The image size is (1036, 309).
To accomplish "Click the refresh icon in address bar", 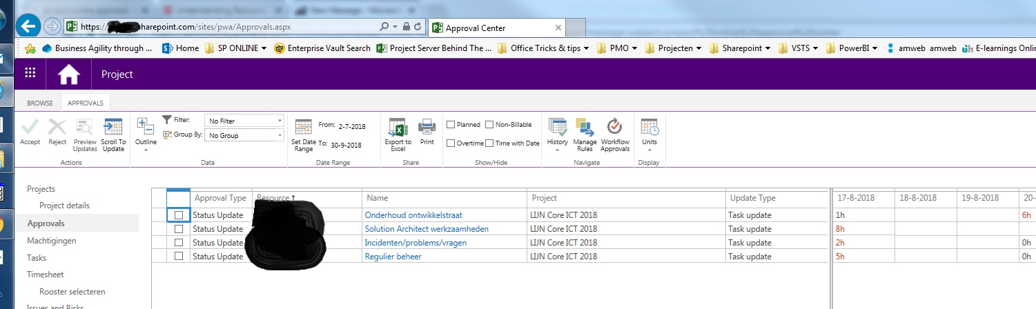I will (x=418, y=27).
